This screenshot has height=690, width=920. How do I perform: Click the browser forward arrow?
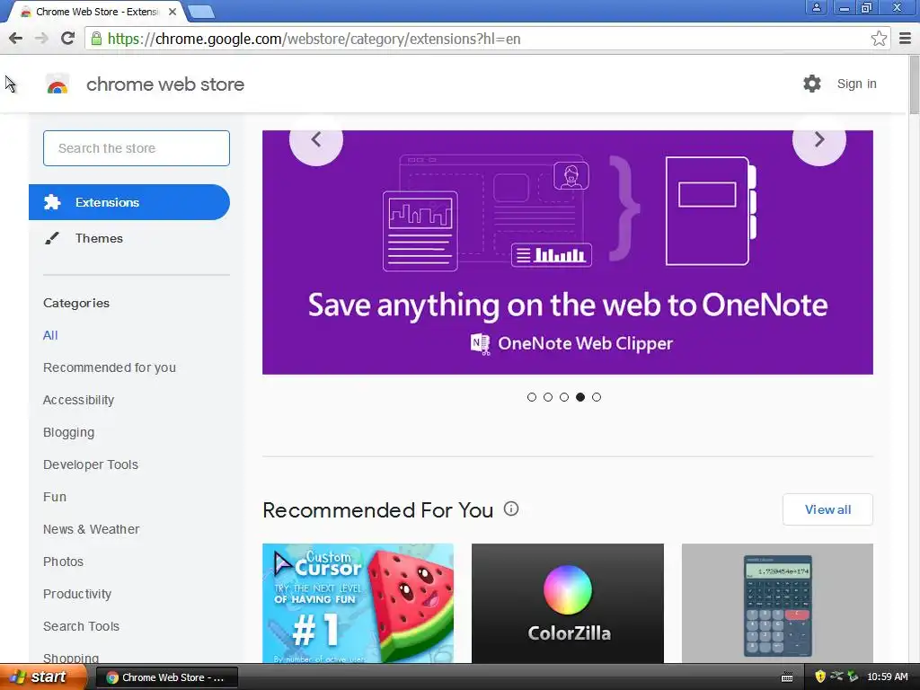click(x=41, y=39)
